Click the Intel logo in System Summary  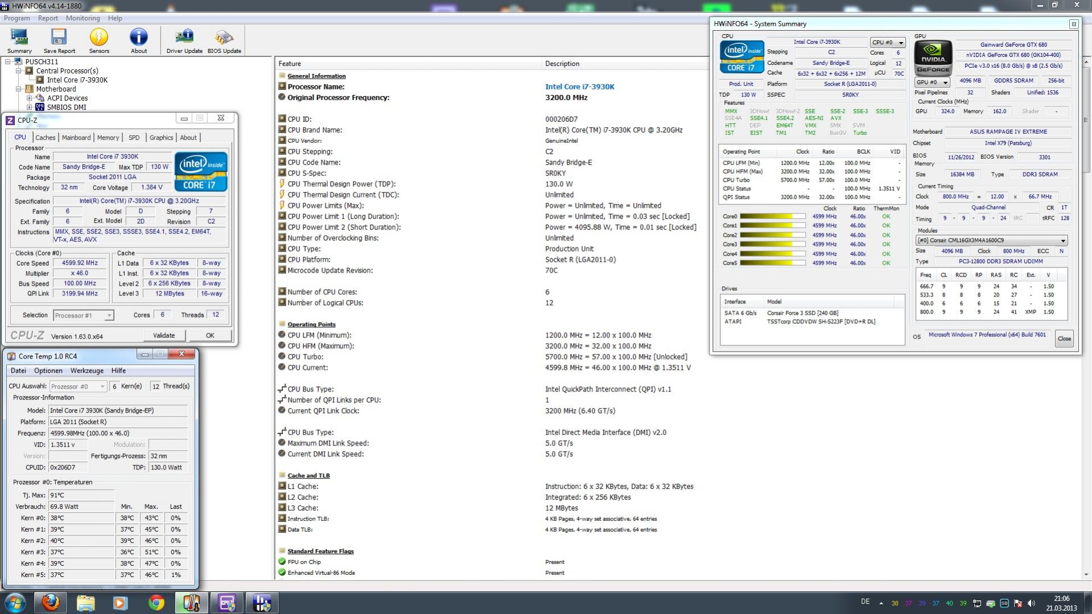[742, 57]
